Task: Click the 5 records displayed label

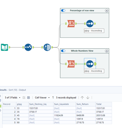Action: coord(66,98)
